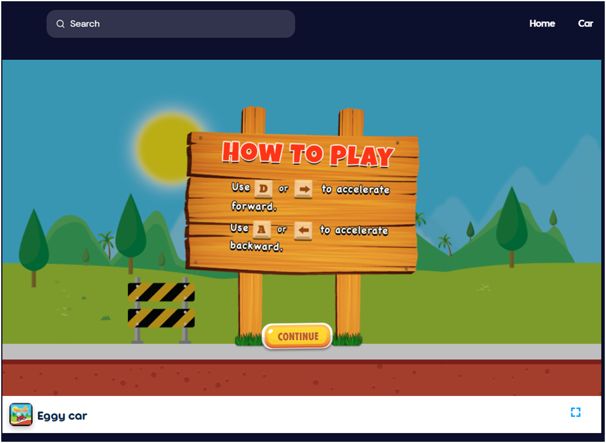This screenshot has height=443, width=606.
Task: Click the right arrow key icon
Action: point(303,189)
